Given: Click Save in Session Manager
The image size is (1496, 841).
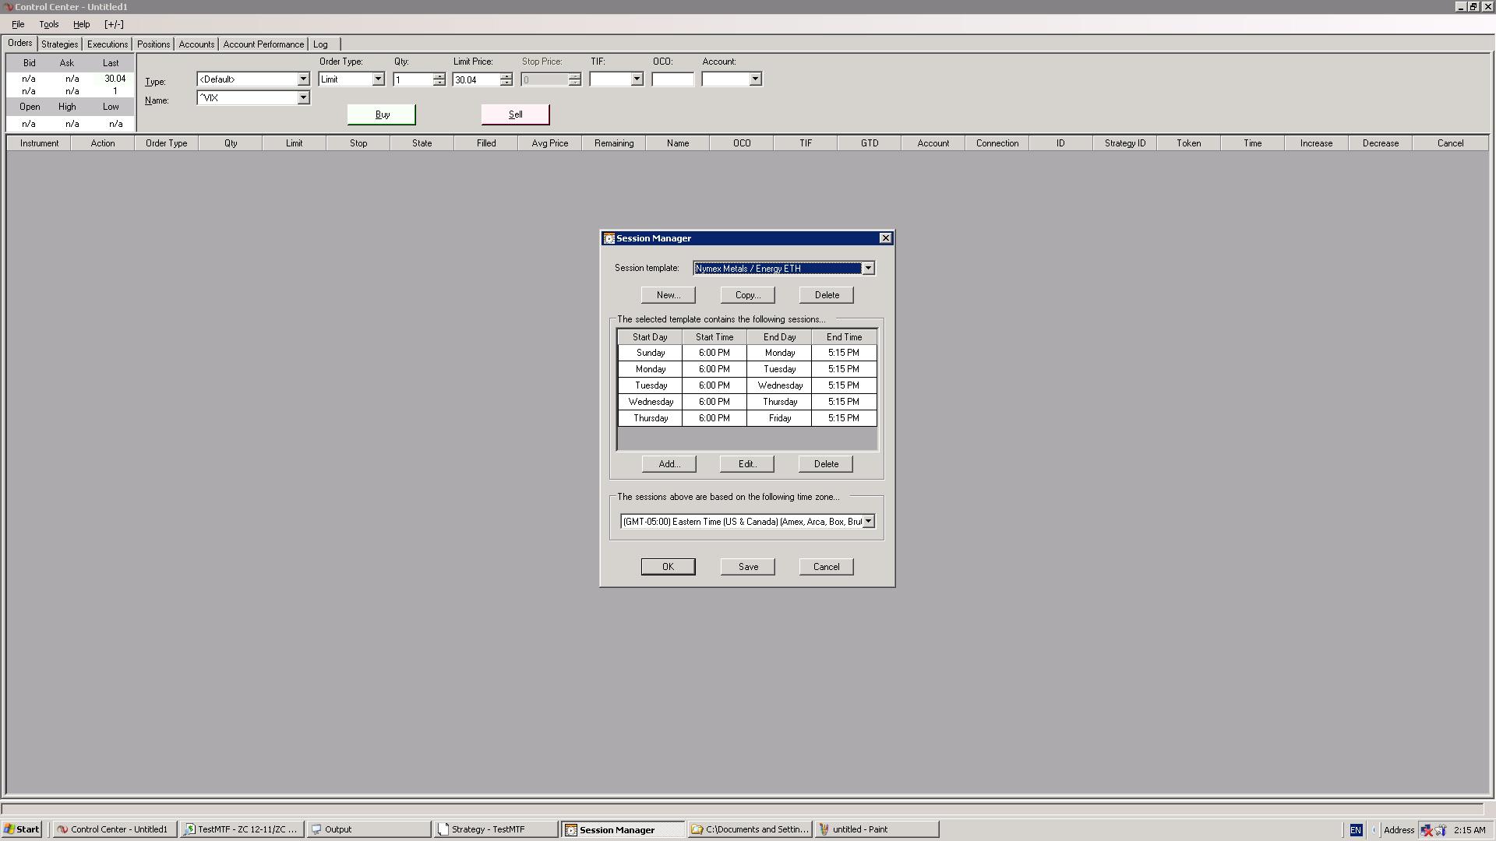Looking at the screenshot, I should (x=747, y=567).
